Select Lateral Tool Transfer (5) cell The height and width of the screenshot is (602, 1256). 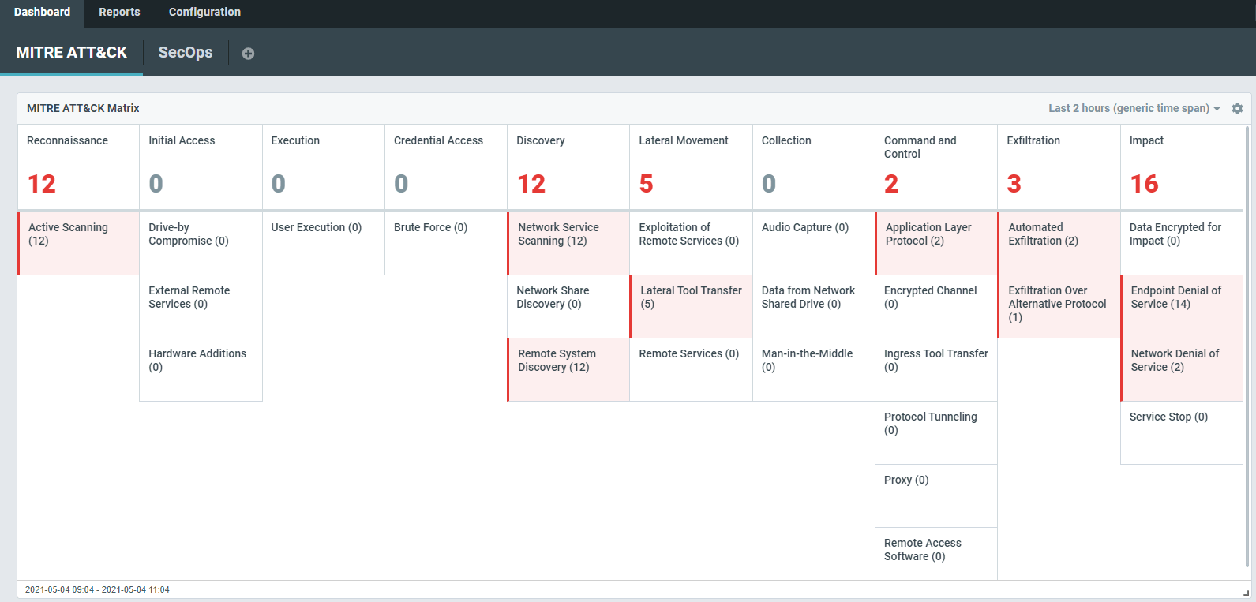[692, 306]
